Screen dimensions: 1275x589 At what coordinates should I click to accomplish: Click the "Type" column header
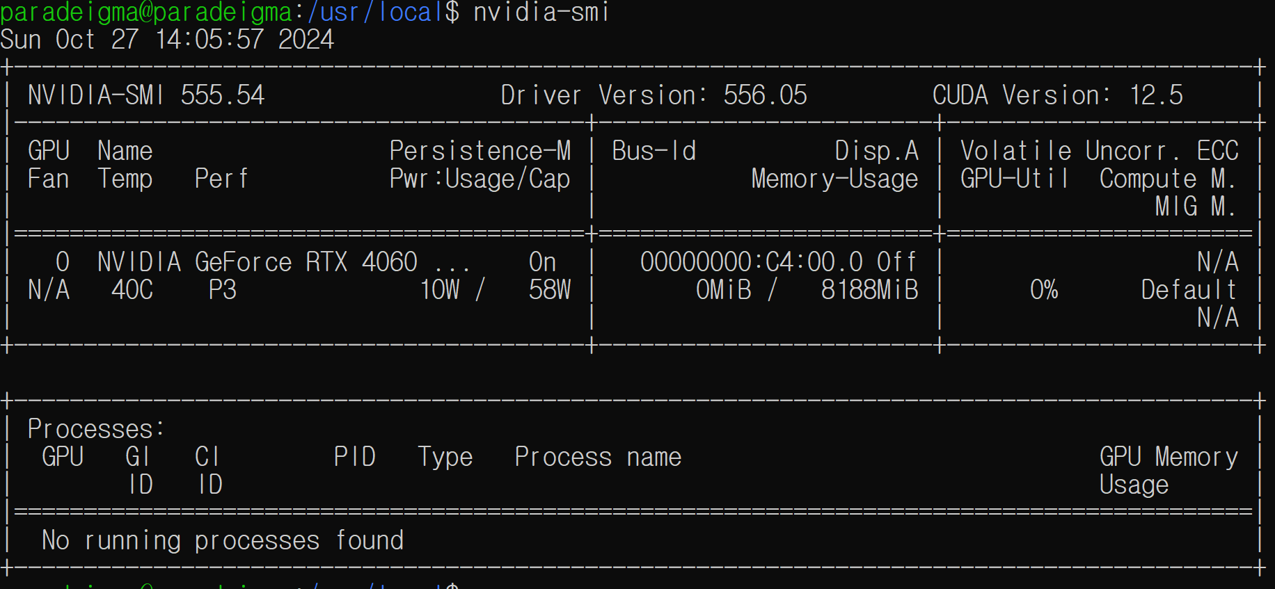(445, 457)
